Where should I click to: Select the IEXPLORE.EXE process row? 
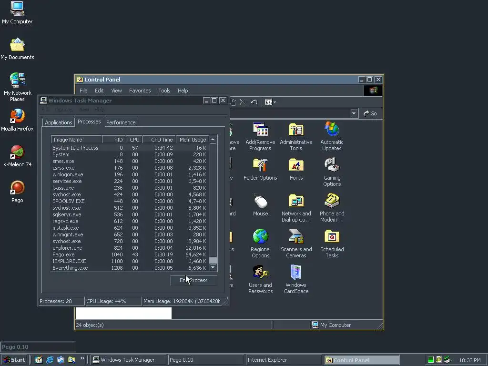130,261
